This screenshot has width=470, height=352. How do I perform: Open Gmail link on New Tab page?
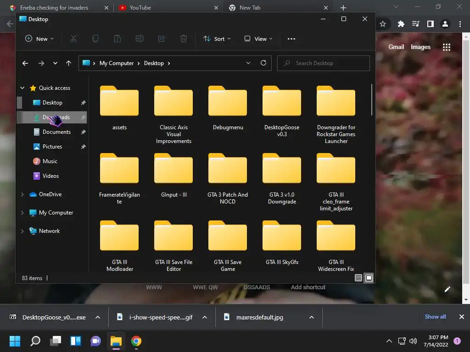[396, 47]
